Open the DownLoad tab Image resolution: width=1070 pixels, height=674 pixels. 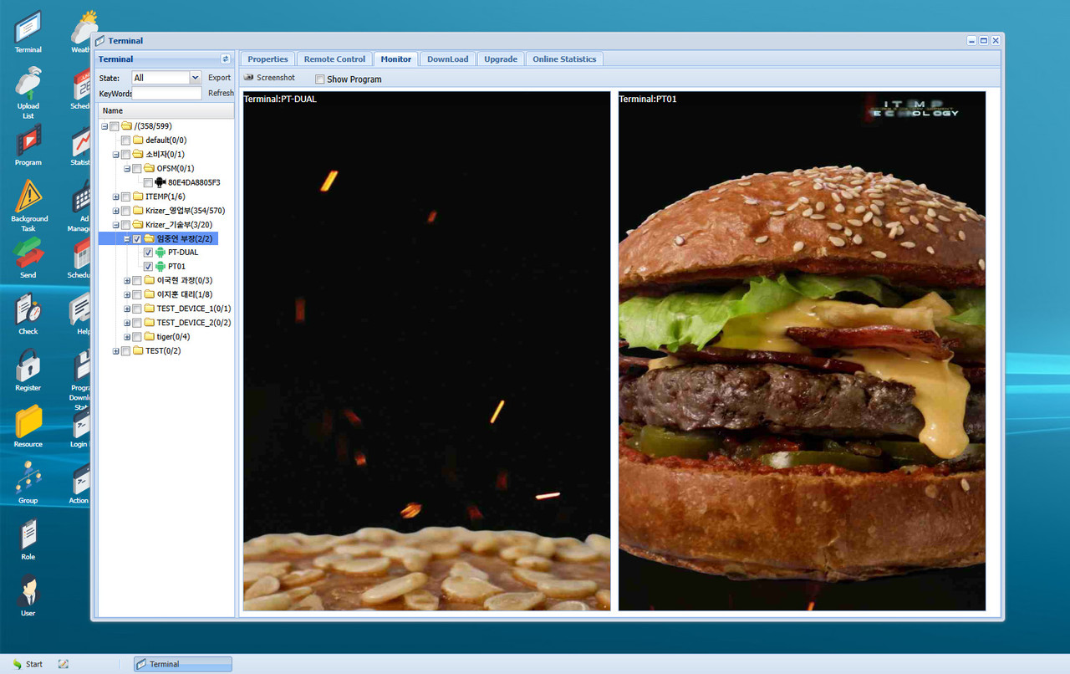tap(448, 59)
